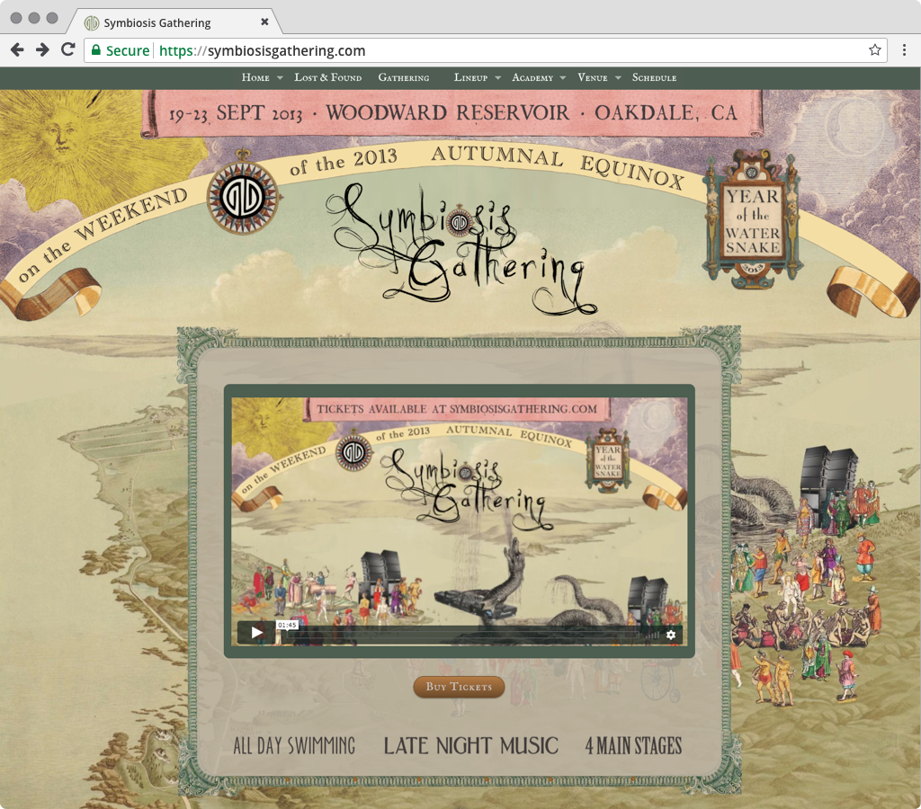Image resolution: width=921 pixels, height=809 pixels.
Task: View site security via the lock icon
Action: [x=96, y=50]
